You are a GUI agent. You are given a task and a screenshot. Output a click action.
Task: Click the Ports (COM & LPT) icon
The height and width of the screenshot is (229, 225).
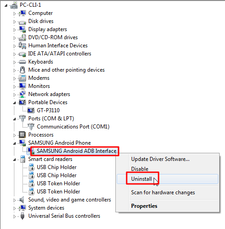[x=22, y=119]
